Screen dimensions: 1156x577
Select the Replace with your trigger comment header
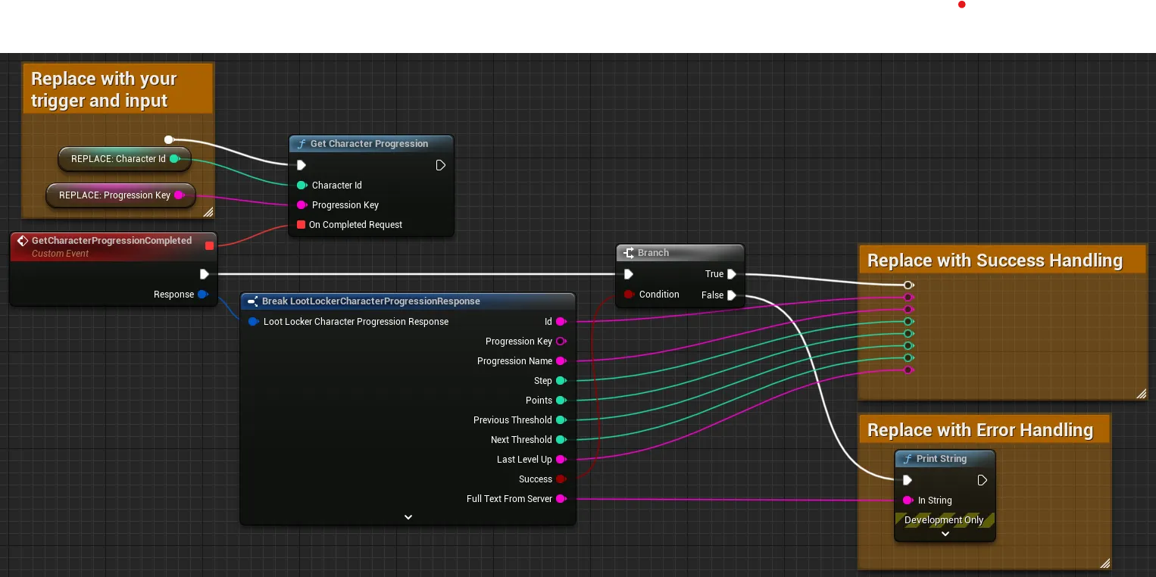[x=118, y=89]
